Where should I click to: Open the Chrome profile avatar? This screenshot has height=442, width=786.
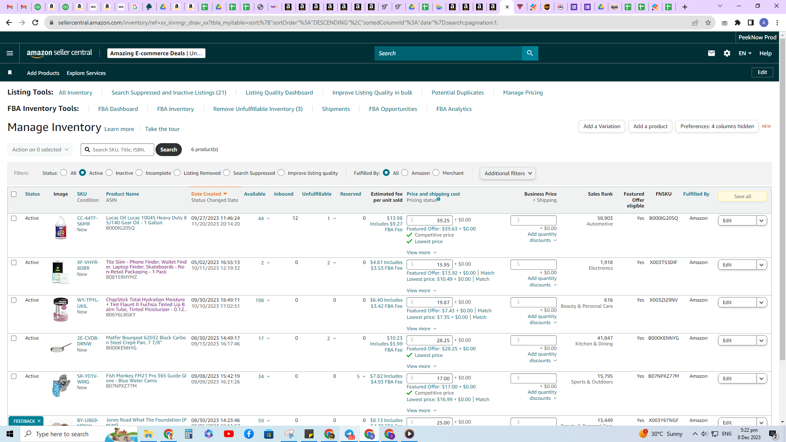point(764,23)
